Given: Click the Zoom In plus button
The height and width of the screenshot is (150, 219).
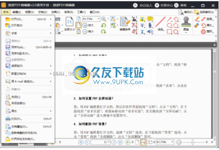Looking at the screenshot, I should click(x=85, y=26).
